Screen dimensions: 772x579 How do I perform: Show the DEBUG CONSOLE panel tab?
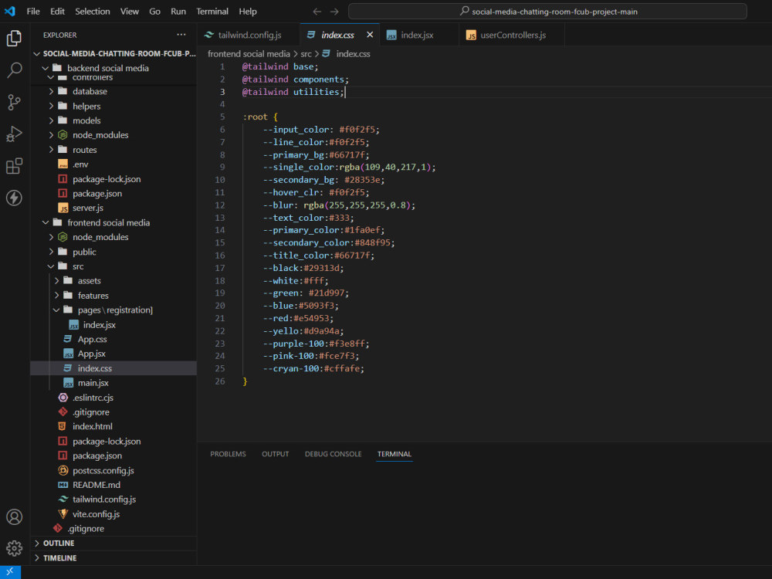(333, 454)
